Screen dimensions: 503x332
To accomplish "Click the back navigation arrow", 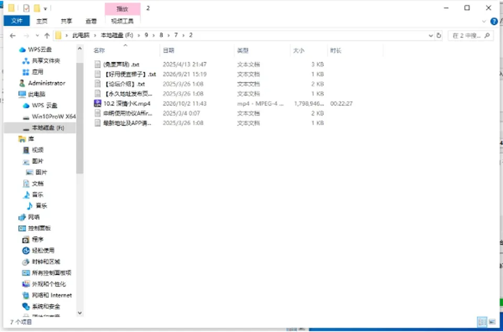I will tap(13, 35).
